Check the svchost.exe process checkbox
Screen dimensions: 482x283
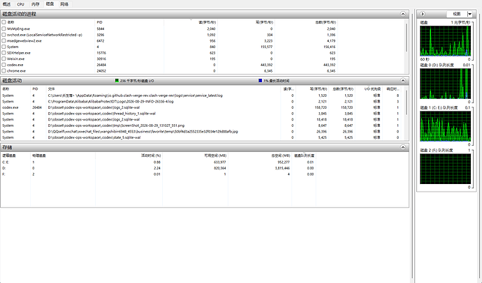[3, 35]
